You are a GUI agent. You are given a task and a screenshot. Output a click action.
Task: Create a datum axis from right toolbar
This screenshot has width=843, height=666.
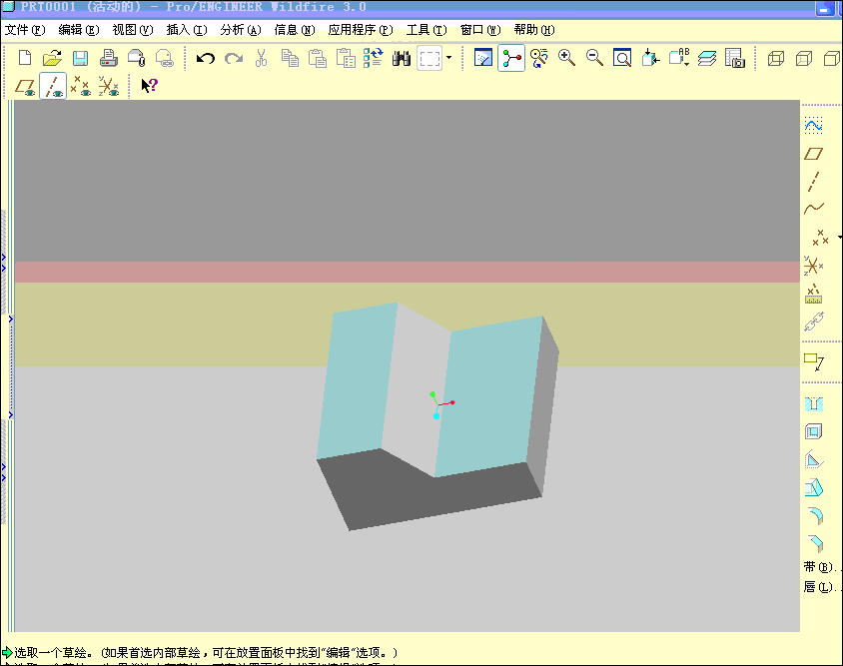(x=813, y=182)
